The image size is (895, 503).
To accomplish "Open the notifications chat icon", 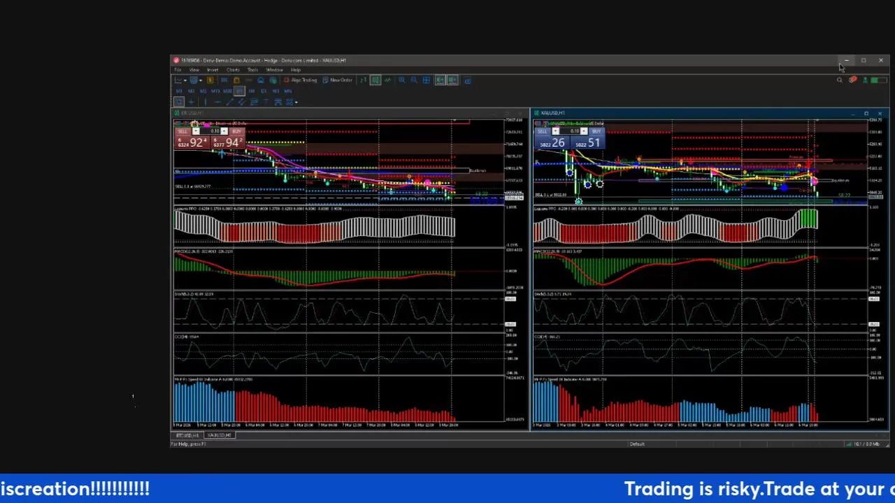I will point(852,80).
